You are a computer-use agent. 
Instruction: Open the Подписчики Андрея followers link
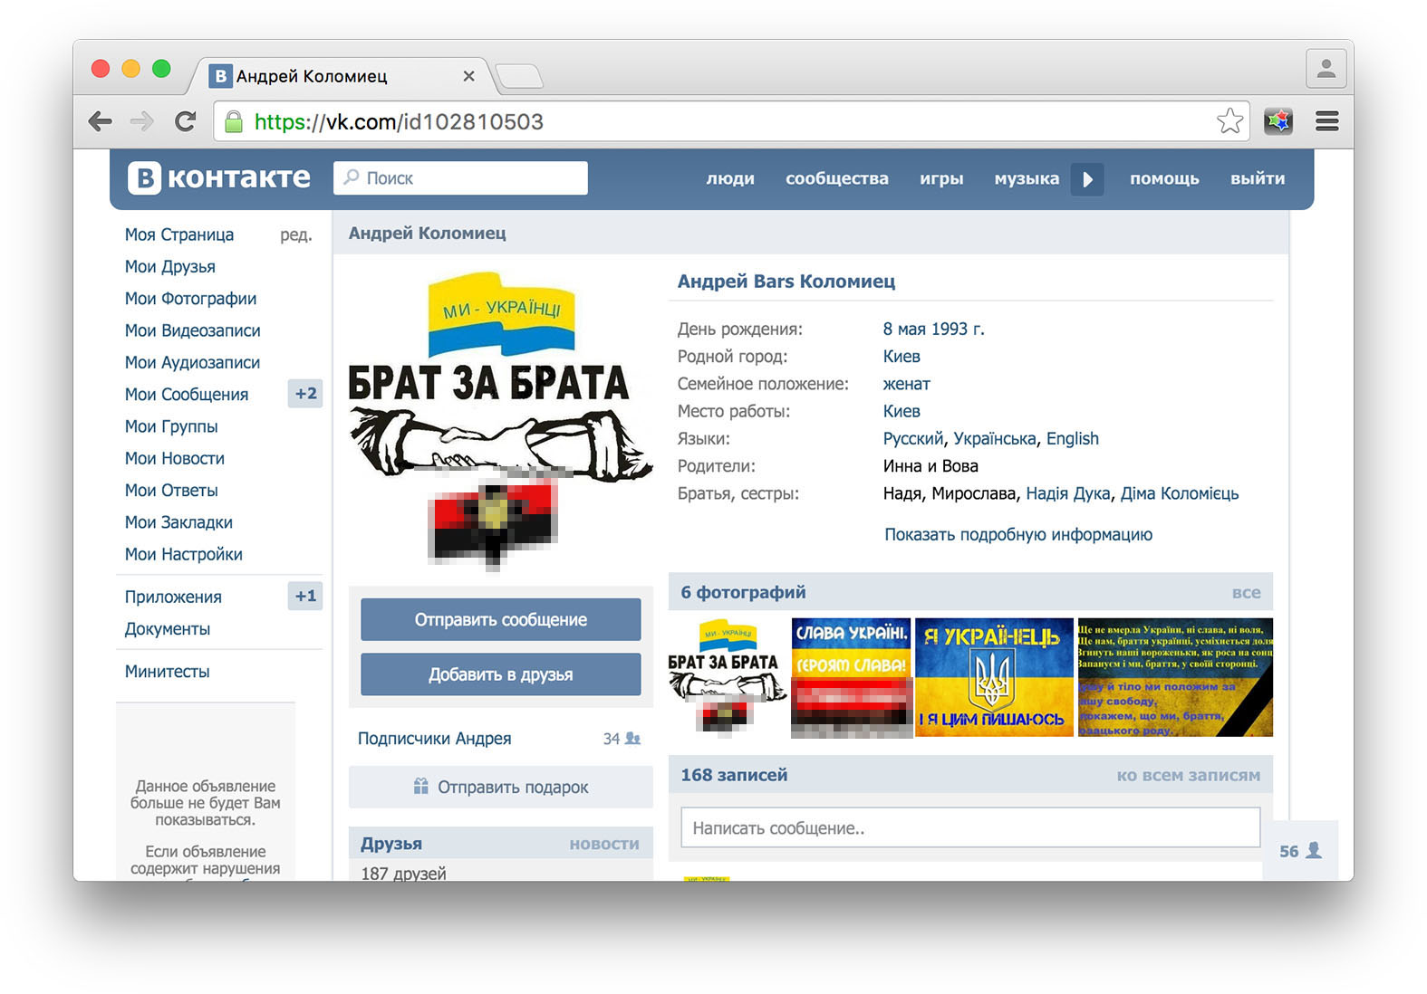(x=435, y=739)
